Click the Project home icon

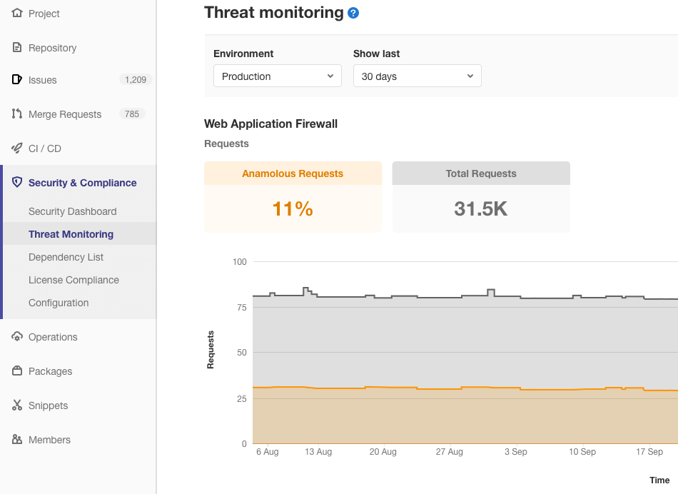tap(17, 14)
